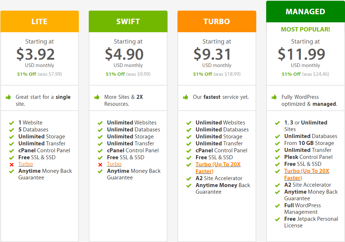Click thumbs-up icon beside 'More Sites & 2X Resources'
The width and height of the screenshot is (345, 242).
tap(97, 97)
